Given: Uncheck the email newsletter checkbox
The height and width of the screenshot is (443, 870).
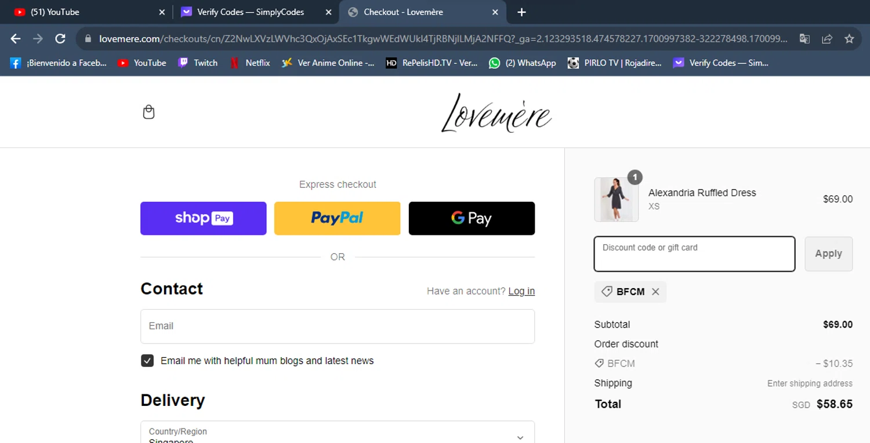Looking at the screenshot, I should (x=147, y=361).
